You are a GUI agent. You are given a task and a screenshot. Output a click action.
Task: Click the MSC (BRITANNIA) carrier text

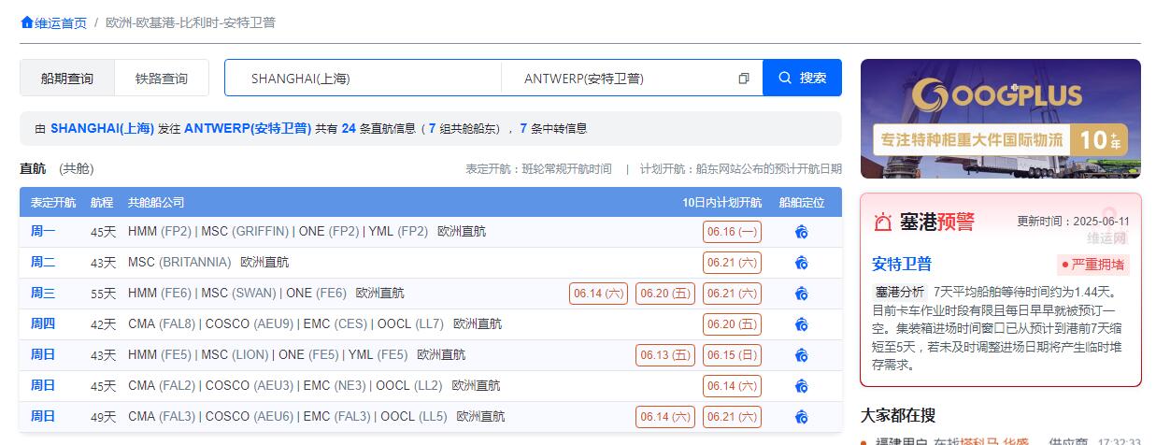coord(179,263)
